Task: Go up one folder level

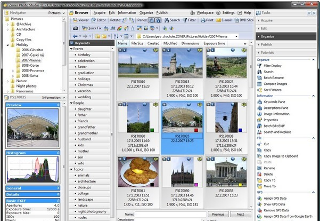Action: click(x=98, y=36)
